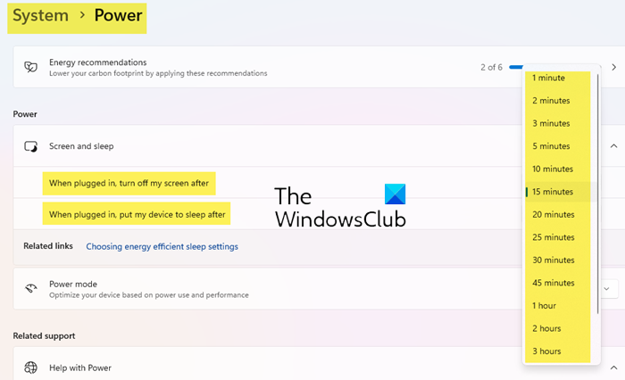The width and height of the screenshot is (625, 380).
Task: Collapse the Help with Power section
Action: [614, 368]
